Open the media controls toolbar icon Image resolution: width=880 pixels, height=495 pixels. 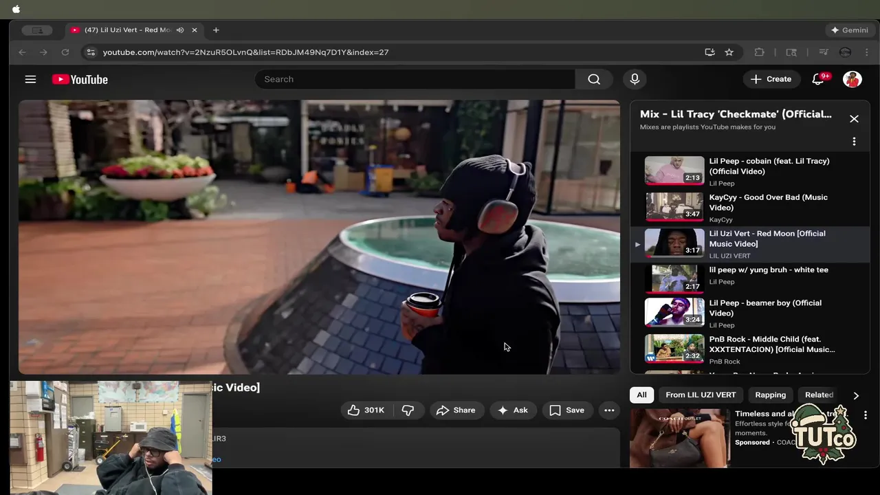[x=823, y=52]
